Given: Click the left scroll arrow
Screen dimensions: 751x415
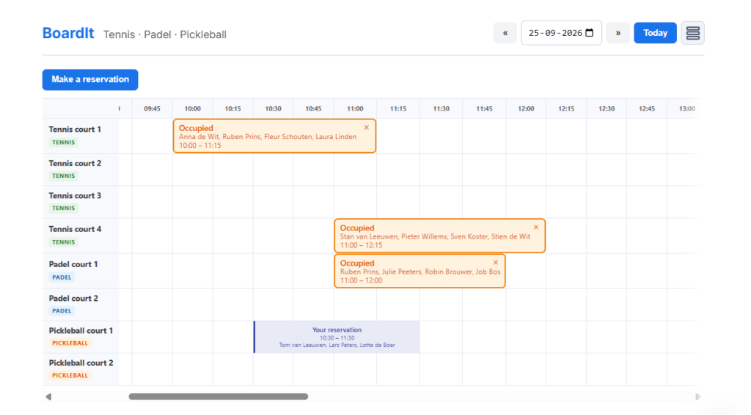Looking at the screenshot, I should [48, 397].
